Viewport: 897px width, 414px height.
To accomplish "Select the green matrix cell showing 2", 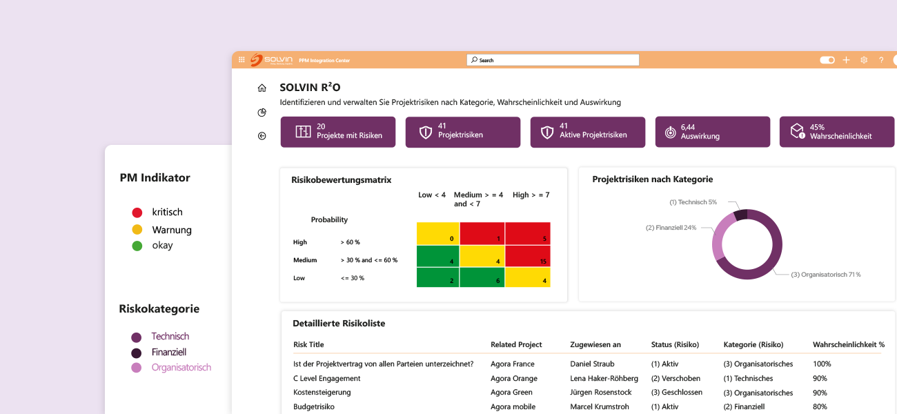I will point(438,277).
